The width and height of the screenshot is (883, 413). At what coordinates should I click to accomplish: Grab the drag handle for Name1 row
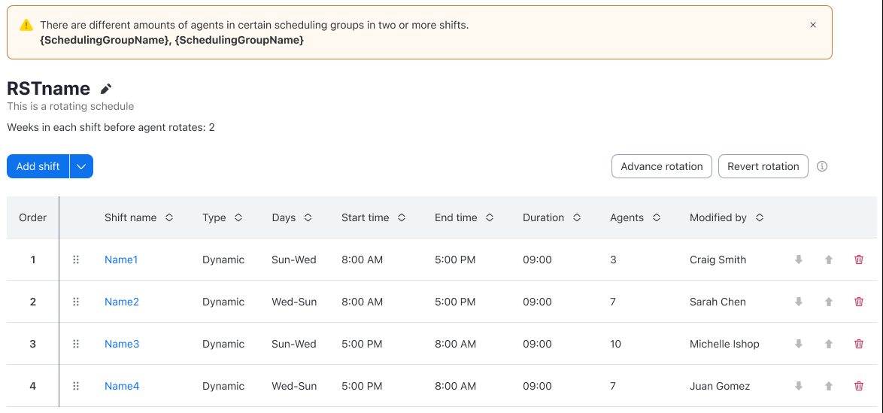click(x=76, y=260)
